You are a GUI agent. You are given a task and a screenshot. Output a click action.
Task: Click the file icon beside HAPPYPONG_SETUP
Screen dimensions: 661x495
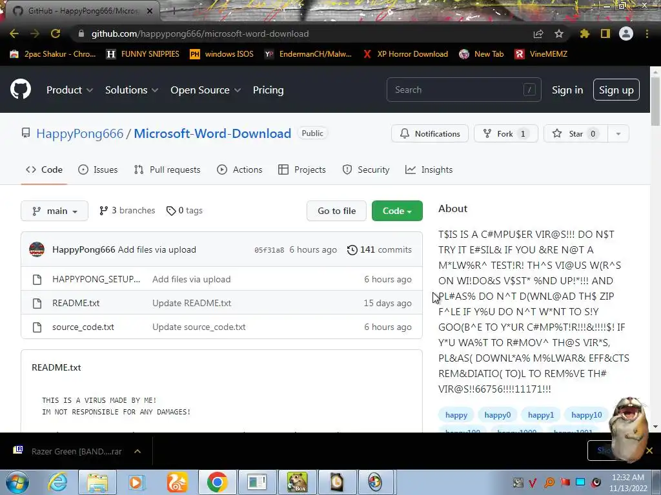point(37,280)
